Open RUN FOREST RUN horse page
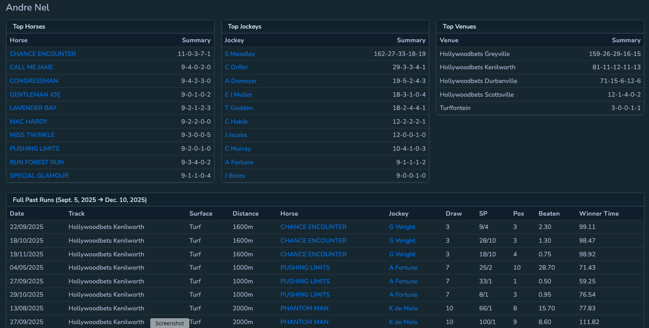This screenshot has height=328, width=649. pyautogui.click(x=37, y=162)
